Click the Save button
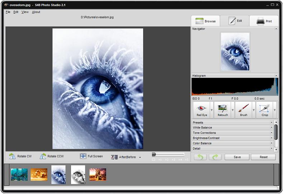The image size is (283, 194). pyautogui.click(x=237, y=157)
